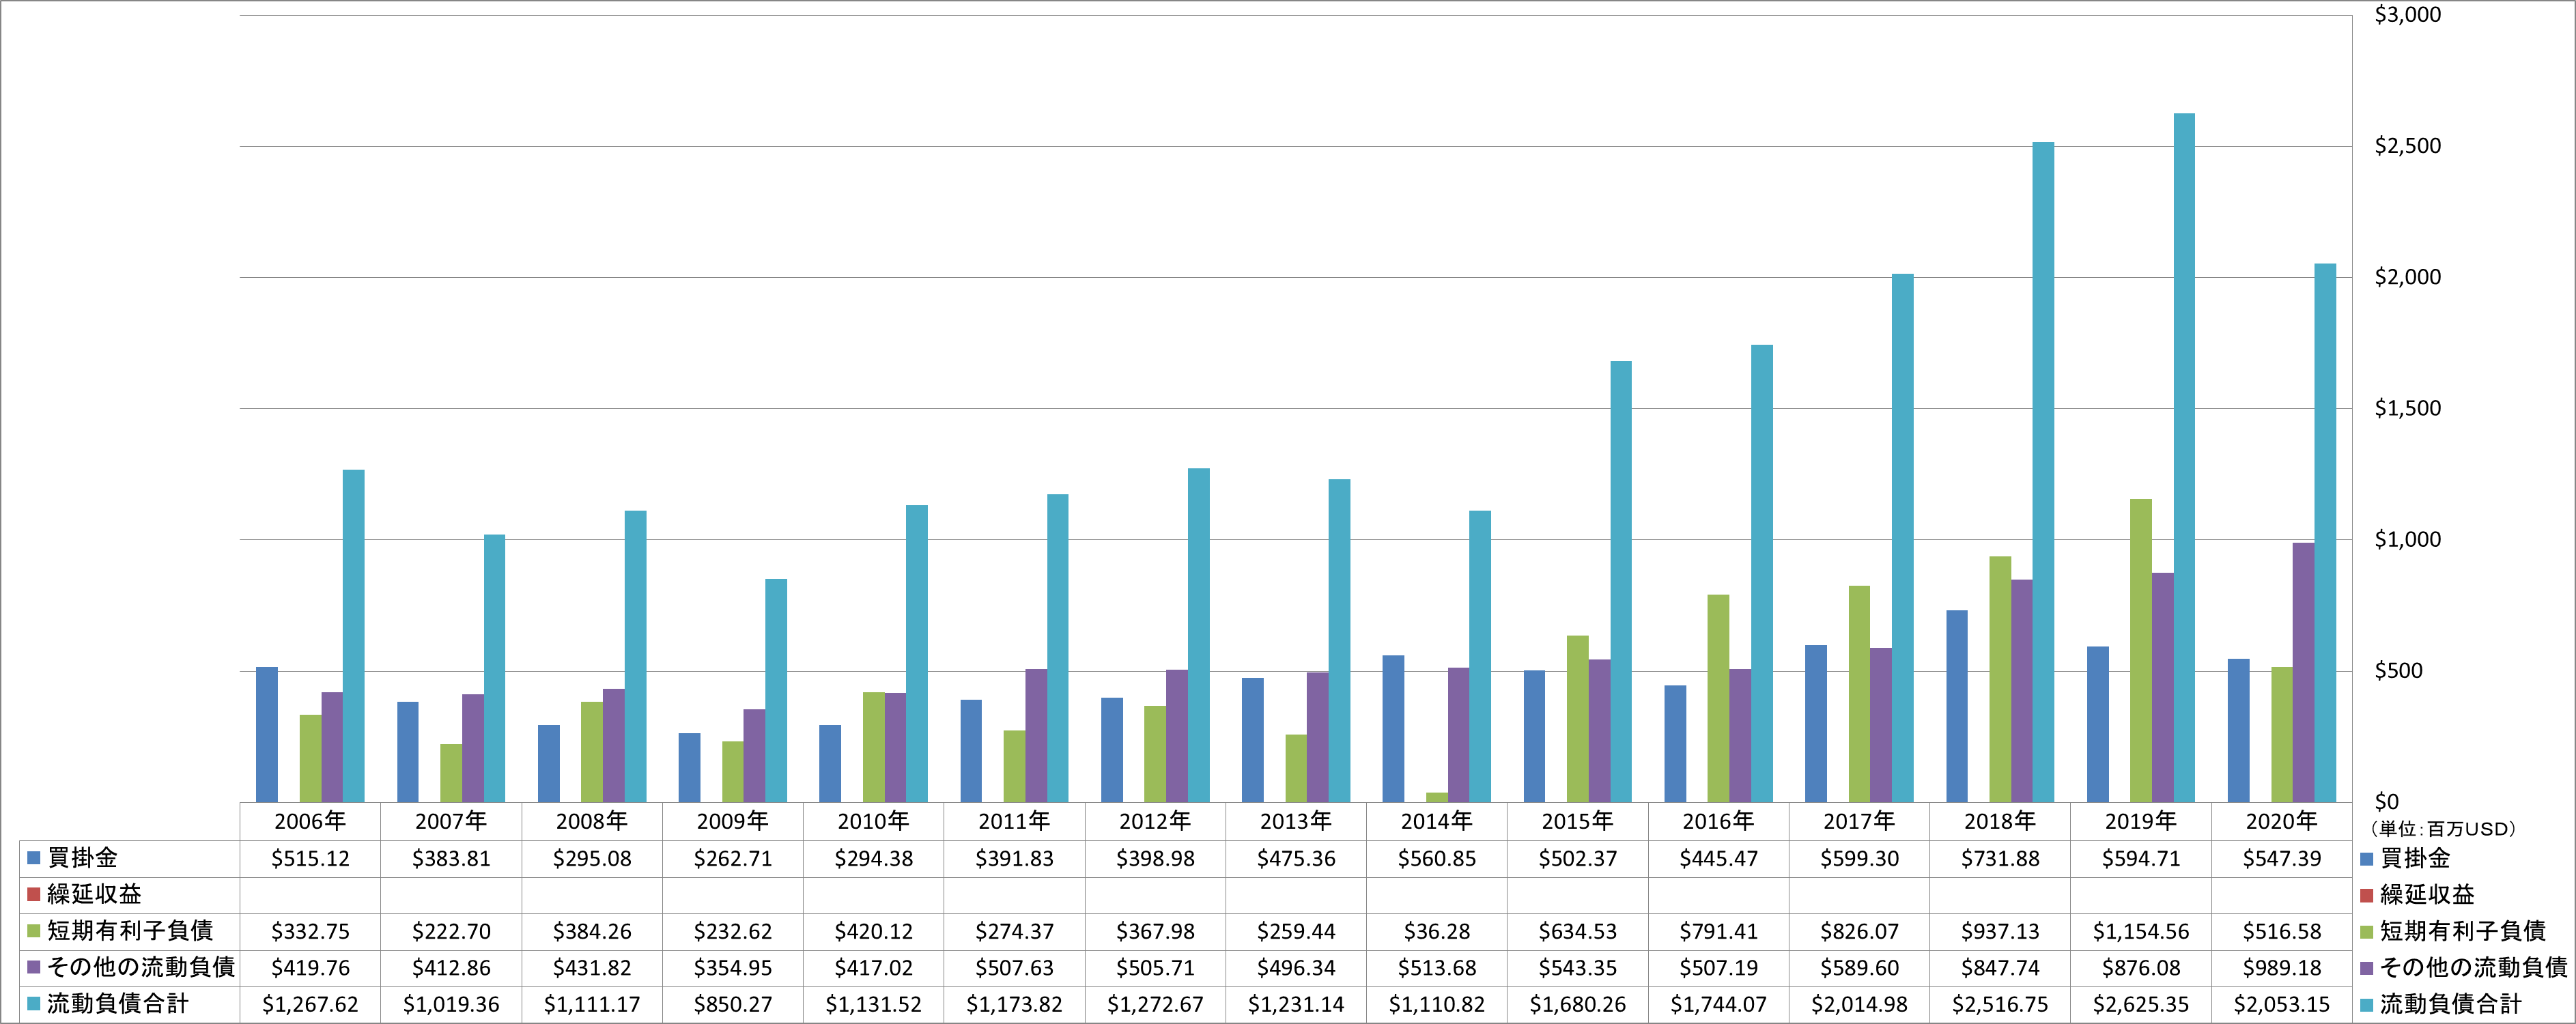This screenshot has width=2576, height=1024.
Task: Select the $2,625.35 total cell
Action: click(2141, 1004)
